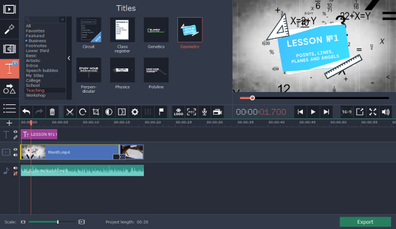Mute the Month.mp4 video track
This screenshot has width=396, height=229.
point(15,155)
